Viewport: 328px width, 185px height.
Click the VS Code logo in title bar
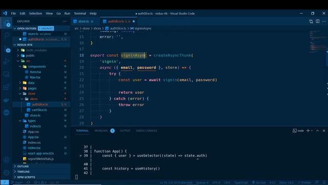point(5,13)
